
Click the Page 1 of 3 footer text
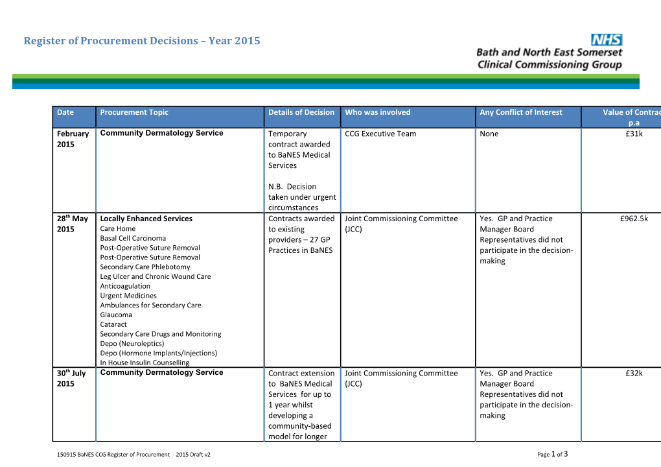pos(551,455)
